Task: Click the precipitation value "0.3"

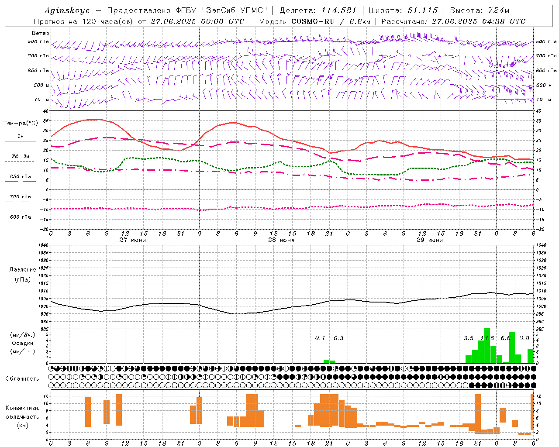Action: 338,338
